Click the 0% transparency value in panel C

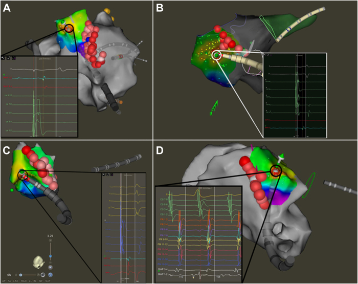pyautogui.click(x=9, y=275)
